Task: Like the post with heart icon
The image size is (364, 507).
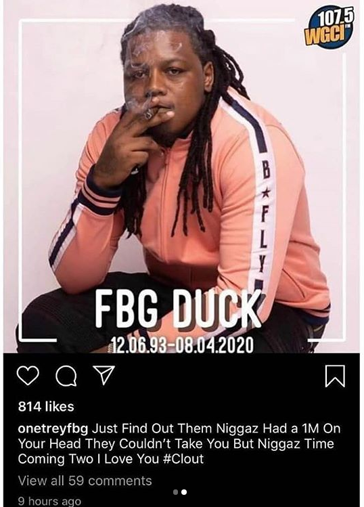Action: [28, 376]
